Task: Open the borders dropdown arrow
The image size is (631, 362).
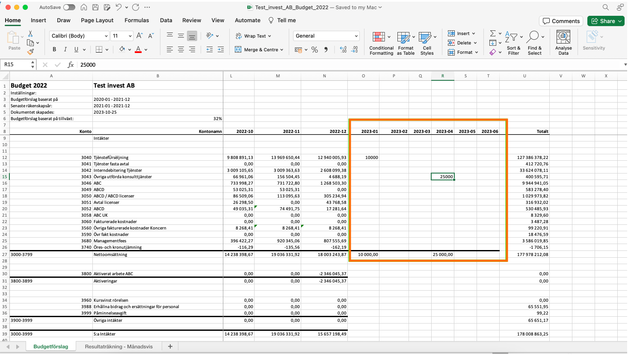Action: click(107, 50)
